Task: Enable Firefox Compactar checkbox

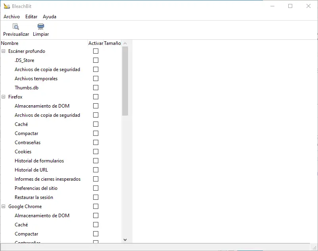Action: tap(96, 133)
